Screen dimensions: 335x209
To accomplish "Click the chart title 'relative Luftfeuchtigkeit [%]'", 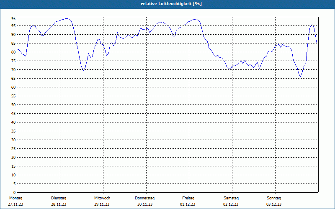I will 171,4.
